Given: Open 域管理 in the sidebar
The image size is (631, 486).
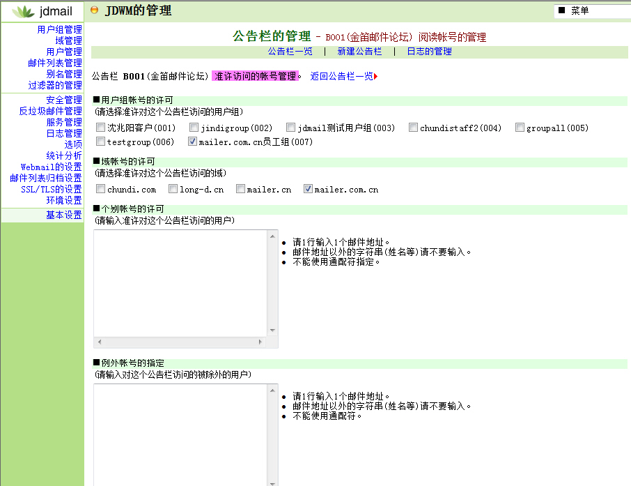Looking at the screenshot, I should tap(68, 40).
